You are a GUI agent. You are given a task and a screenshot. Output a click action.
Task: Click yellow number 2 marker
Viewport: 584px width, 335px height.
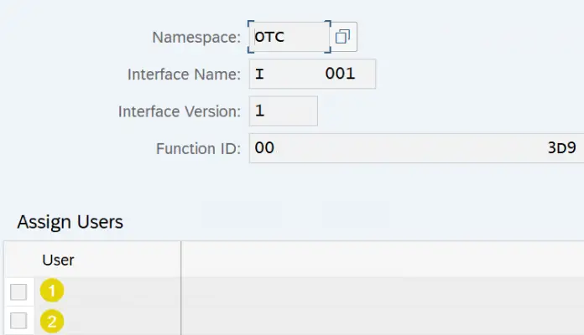coord(53,321)
